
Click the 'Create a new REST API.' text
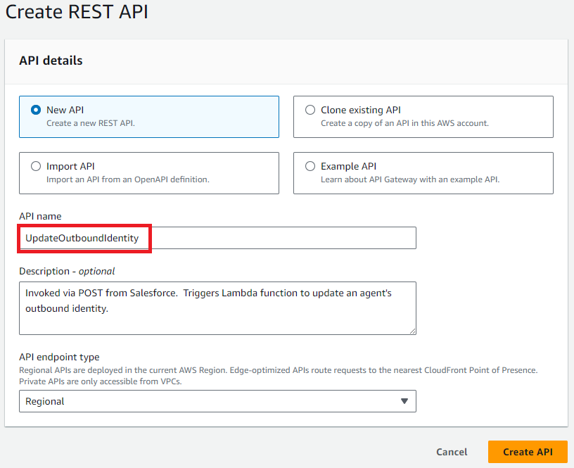tap(91, 123)
